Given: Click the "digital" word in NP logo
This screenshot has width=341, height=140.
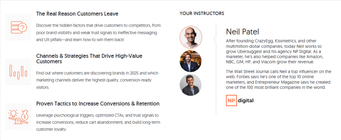Looking at the screenshot, I should [246, 101].
